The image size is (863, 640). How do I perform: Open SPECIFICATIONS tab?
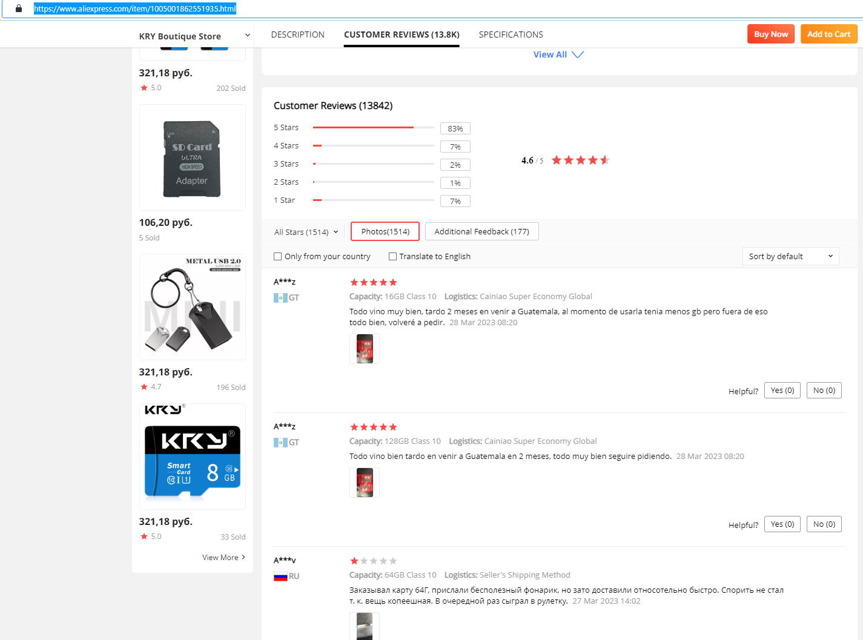point(511,35)
